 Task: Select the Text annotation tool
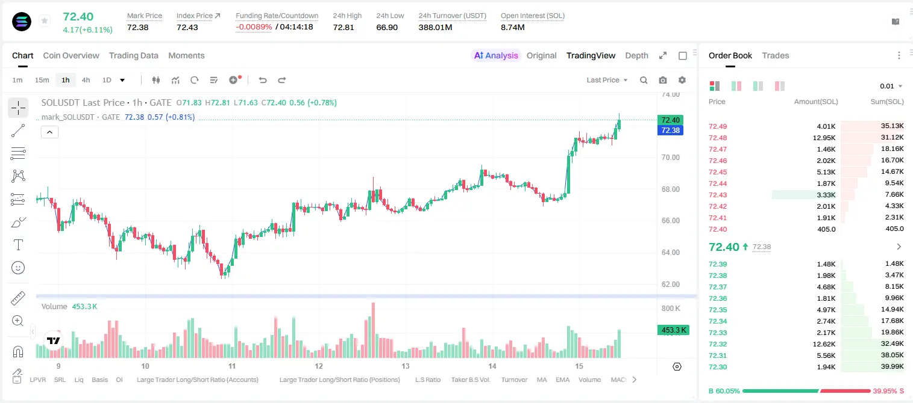(18, 245)
